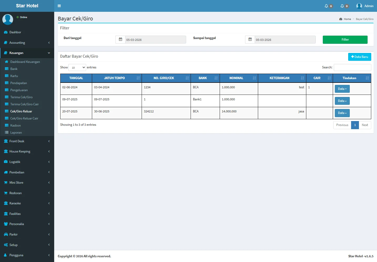
Task: Expand the Accounting menu
Action: coord(27,43)
